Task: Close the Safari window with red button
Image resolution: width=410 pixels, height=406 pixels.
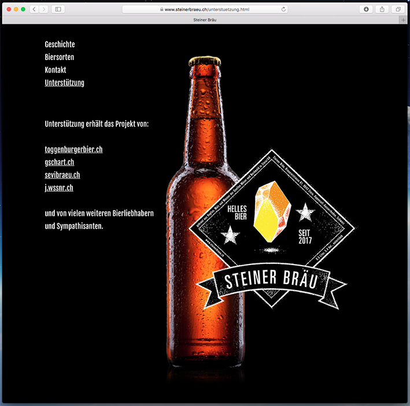Action: (9, 9)
